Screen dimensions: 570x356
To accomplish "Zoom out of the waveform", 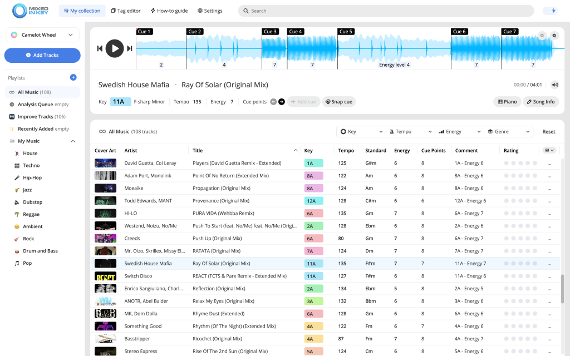I will tap(542, 36).
